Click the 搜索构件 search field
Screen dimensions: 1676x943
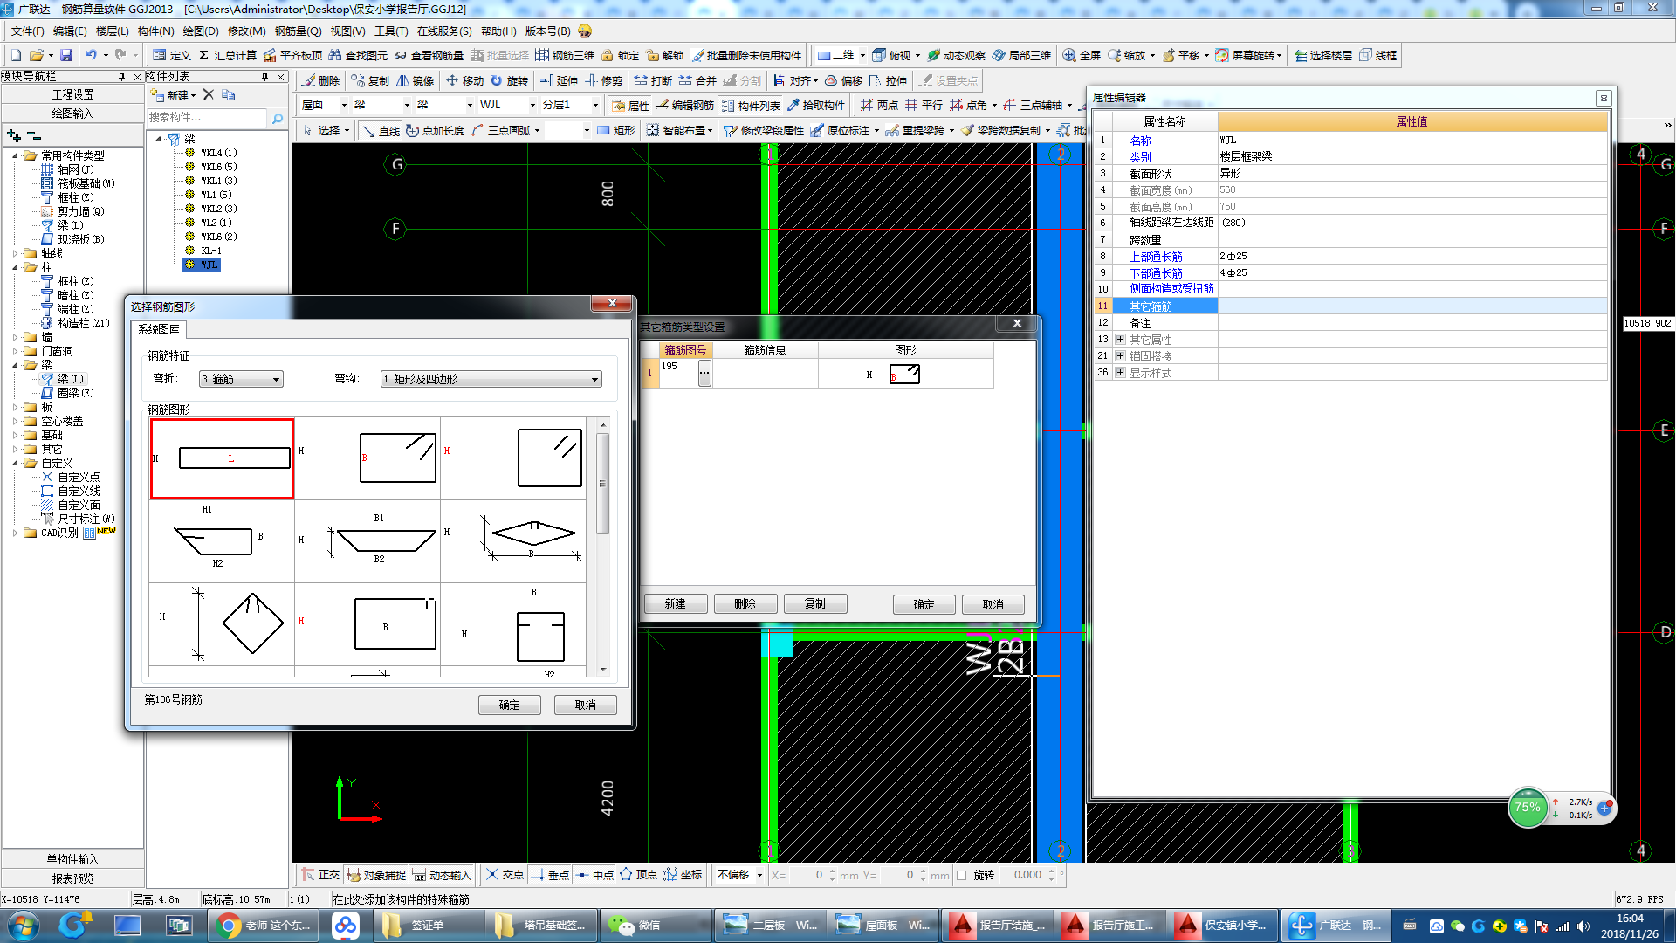208,118
